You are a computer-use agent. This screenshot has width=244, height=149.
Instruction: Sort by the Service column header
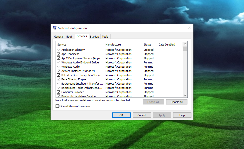[x=80, y=45]
